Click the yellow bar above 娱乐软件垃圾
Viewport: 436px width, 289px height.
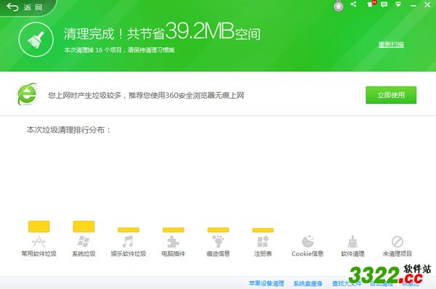(x=129, y=229)
